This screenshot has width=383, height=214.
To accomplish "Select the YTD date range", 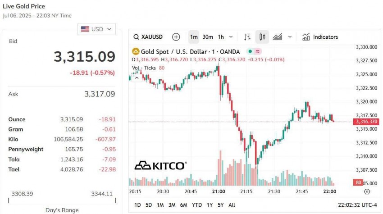I will (x=196, y=205).
